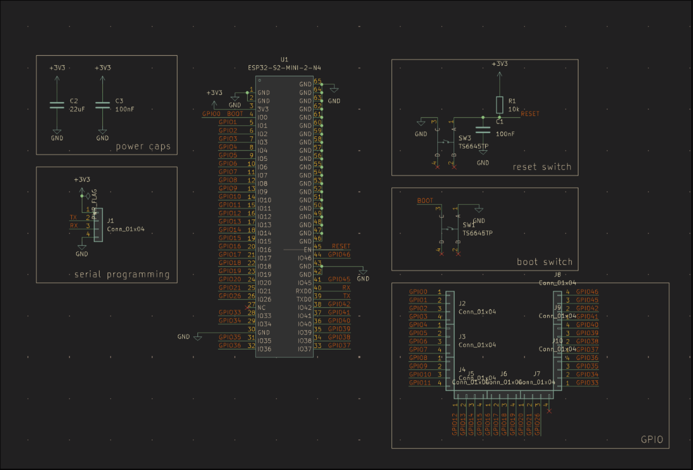Select the 'reset switch' box title
This screenshot has width=693, height=470.
click(542, 167)
